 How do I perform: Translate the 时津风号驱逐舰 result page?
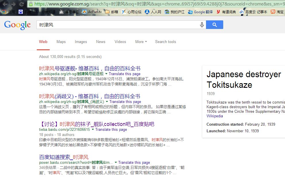pyautogui.click(x=124, y=74)
